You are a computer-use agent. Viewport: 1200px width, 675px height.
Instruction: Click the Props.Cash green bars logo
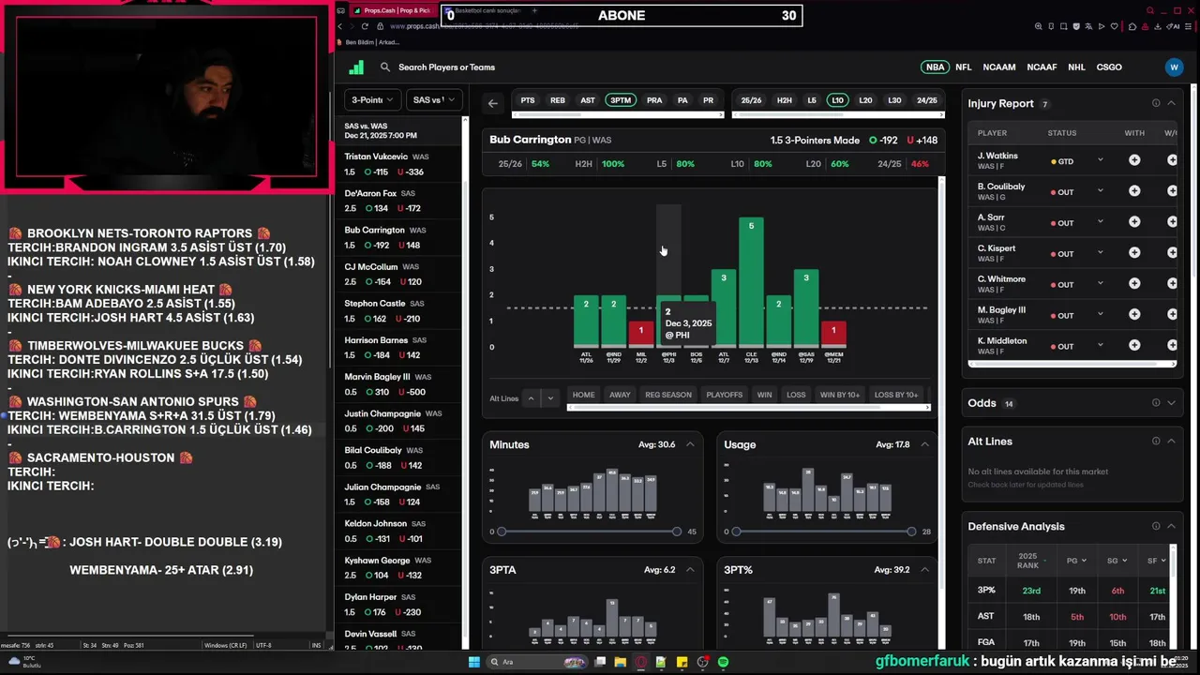356,67
